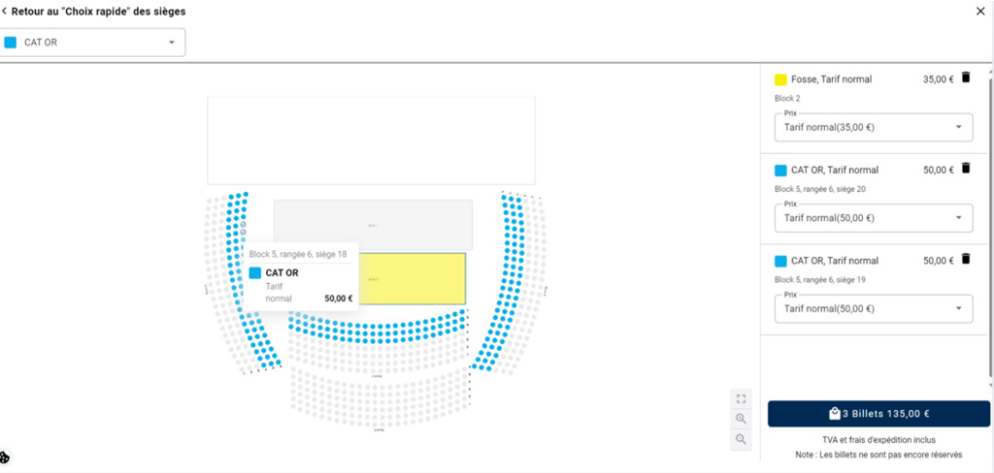The width and height of the screenshot is (994, 473).
Task: Expand Prix dropdown for Fosse ticket
Action: (x=874, y=127)
